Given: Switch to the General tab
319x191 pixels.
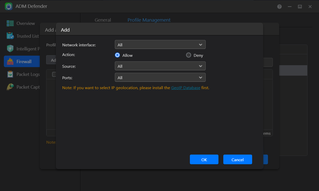Looking at the screenshot, I should point(103,20).
